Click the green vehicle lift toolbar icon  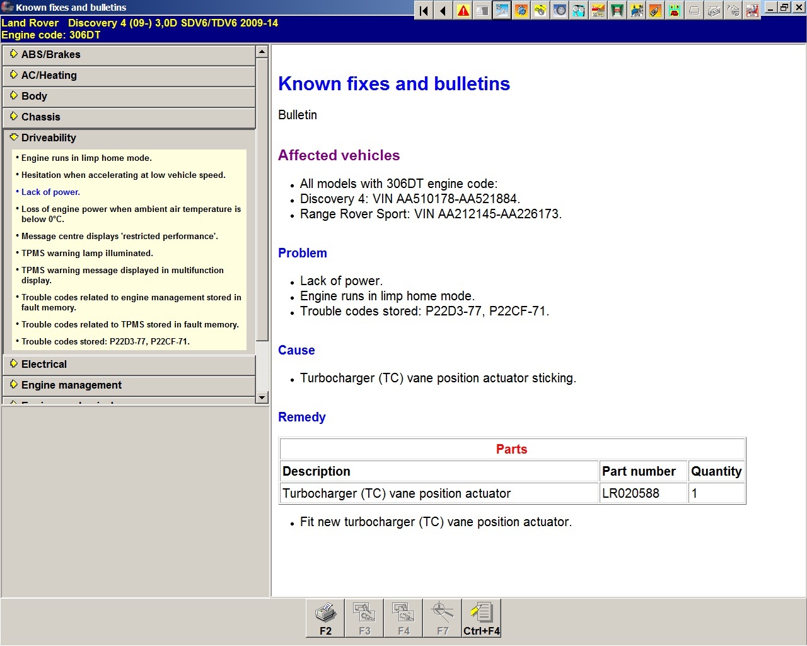point(617,11)
